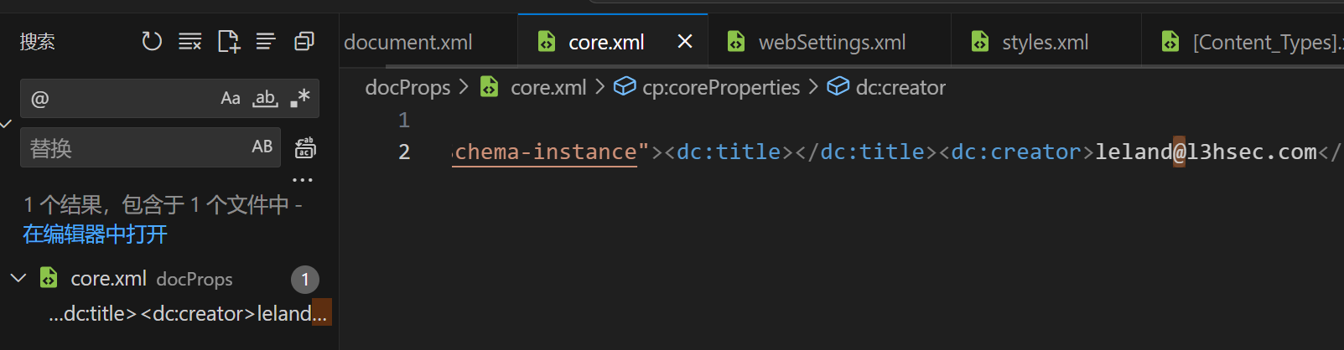Image resolution: width=1344 pixels, height=350 pixels.
Task: Toggle search details with the three dots
Action: tap(302, 180)
